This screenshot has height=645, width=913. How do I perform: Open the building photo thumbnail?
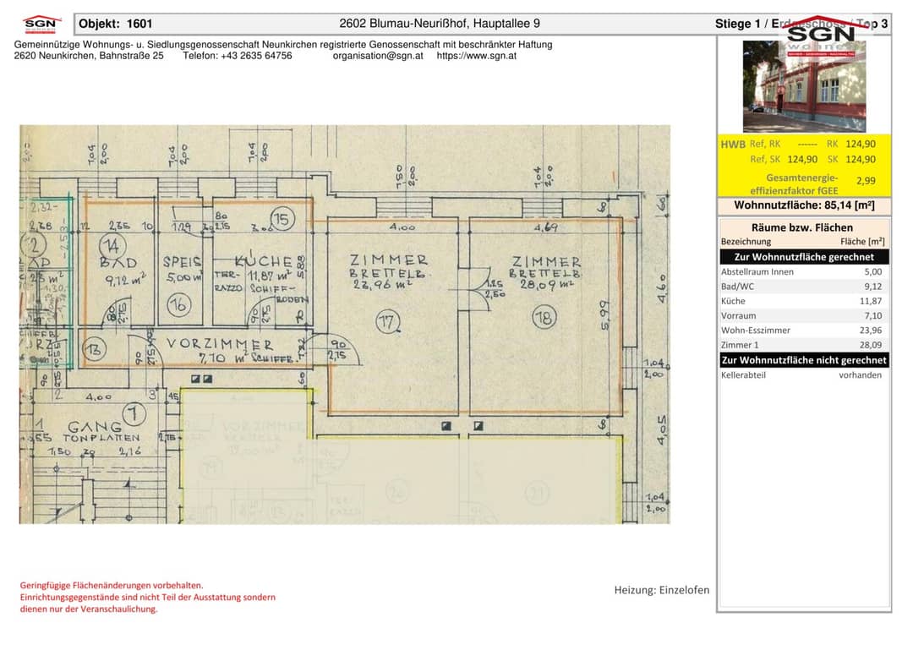coord(804,86)
